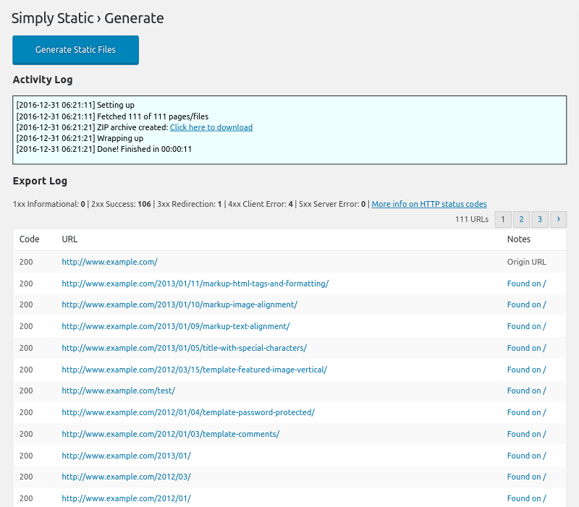Visit the template-comments link

pyautogui.click(x=170, y=434)
